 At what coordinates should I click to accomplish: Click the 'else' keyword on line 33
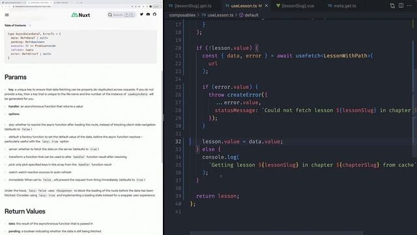click(x=208, y=149)
